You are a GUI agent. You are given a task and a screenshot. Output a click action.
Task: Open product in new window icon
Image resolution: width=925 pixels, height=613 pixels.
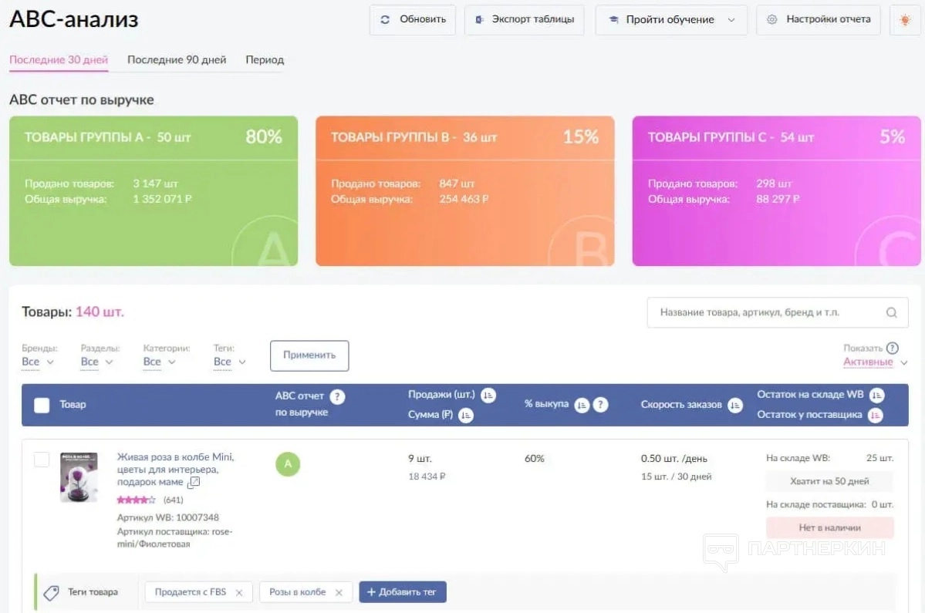(194, 483)
